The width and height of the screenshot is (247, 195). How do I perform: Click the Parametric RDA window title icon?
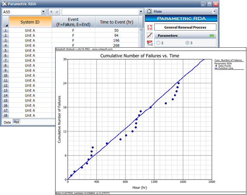pyautogui.click(x=4, y=4)
